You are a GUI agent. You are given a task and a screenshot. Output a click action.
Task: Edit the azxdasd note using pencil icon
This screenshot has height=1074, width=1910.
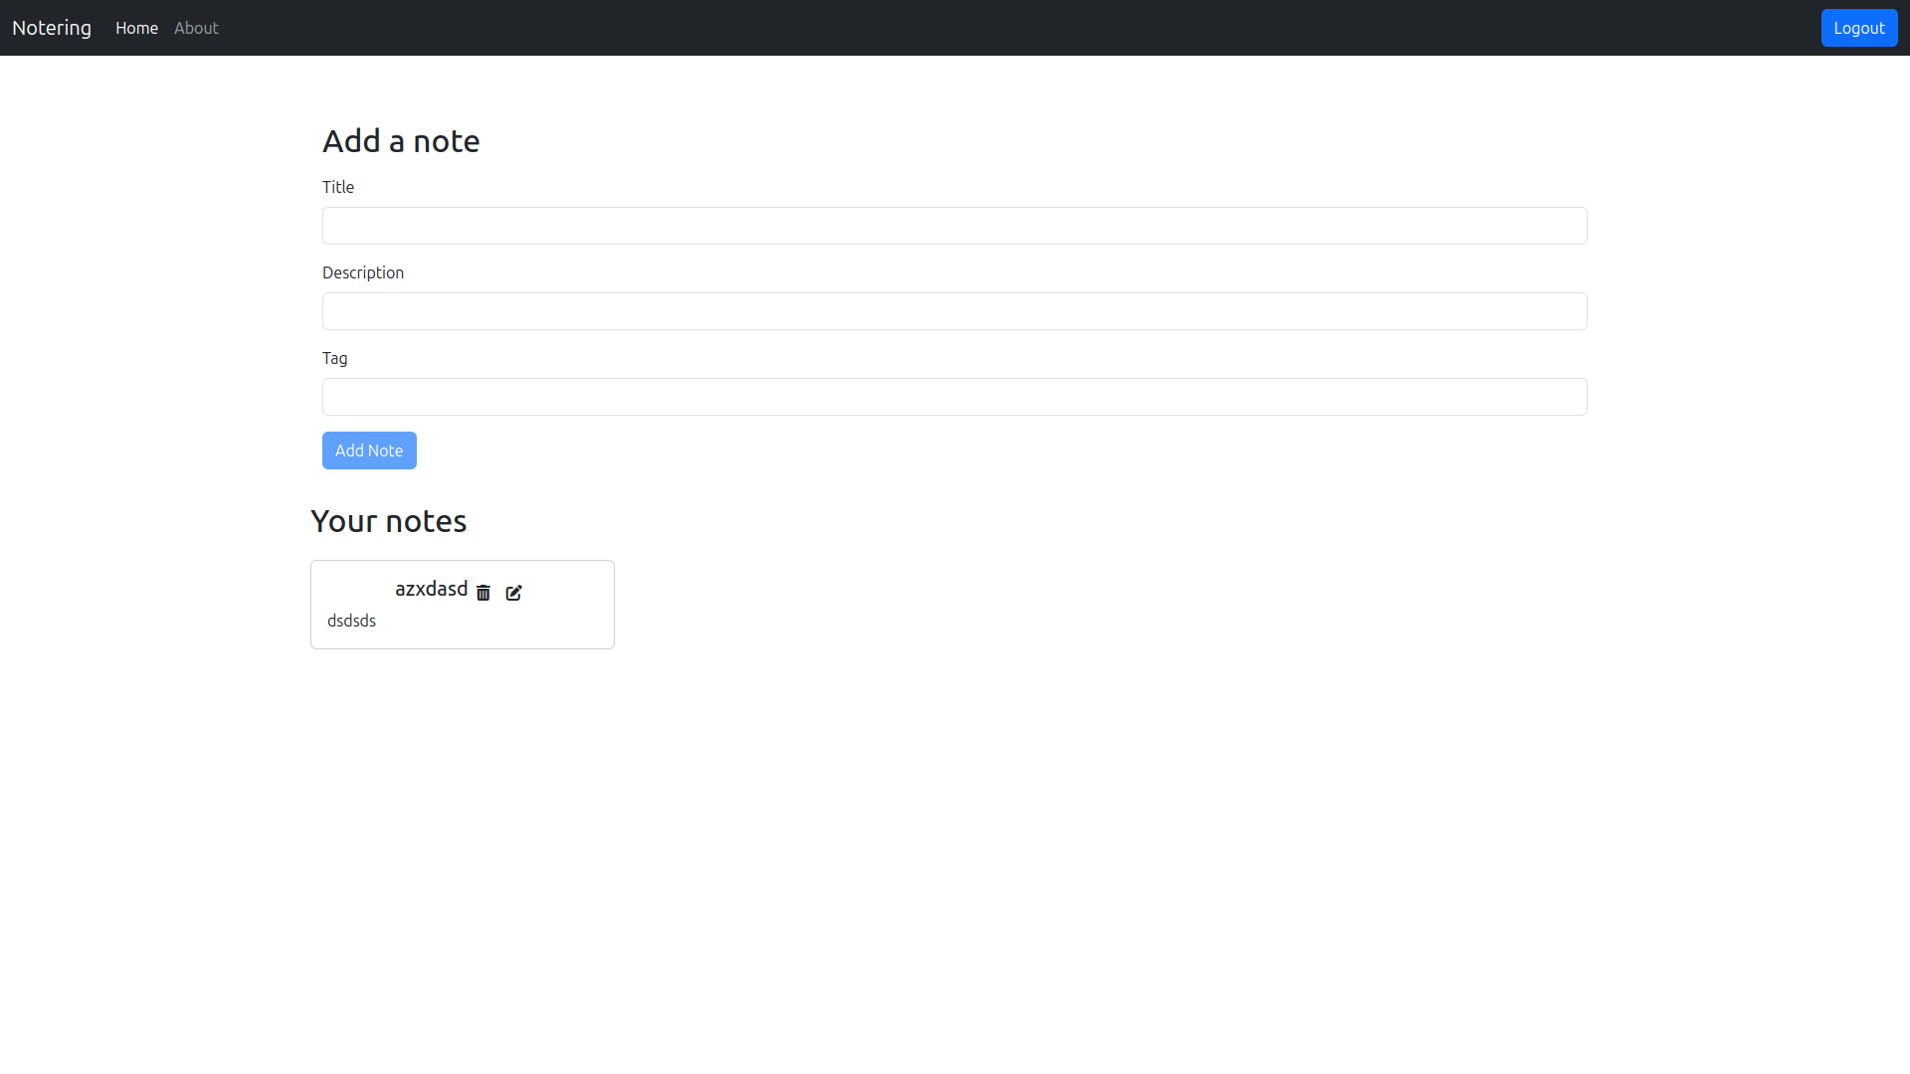coord(513,593)
